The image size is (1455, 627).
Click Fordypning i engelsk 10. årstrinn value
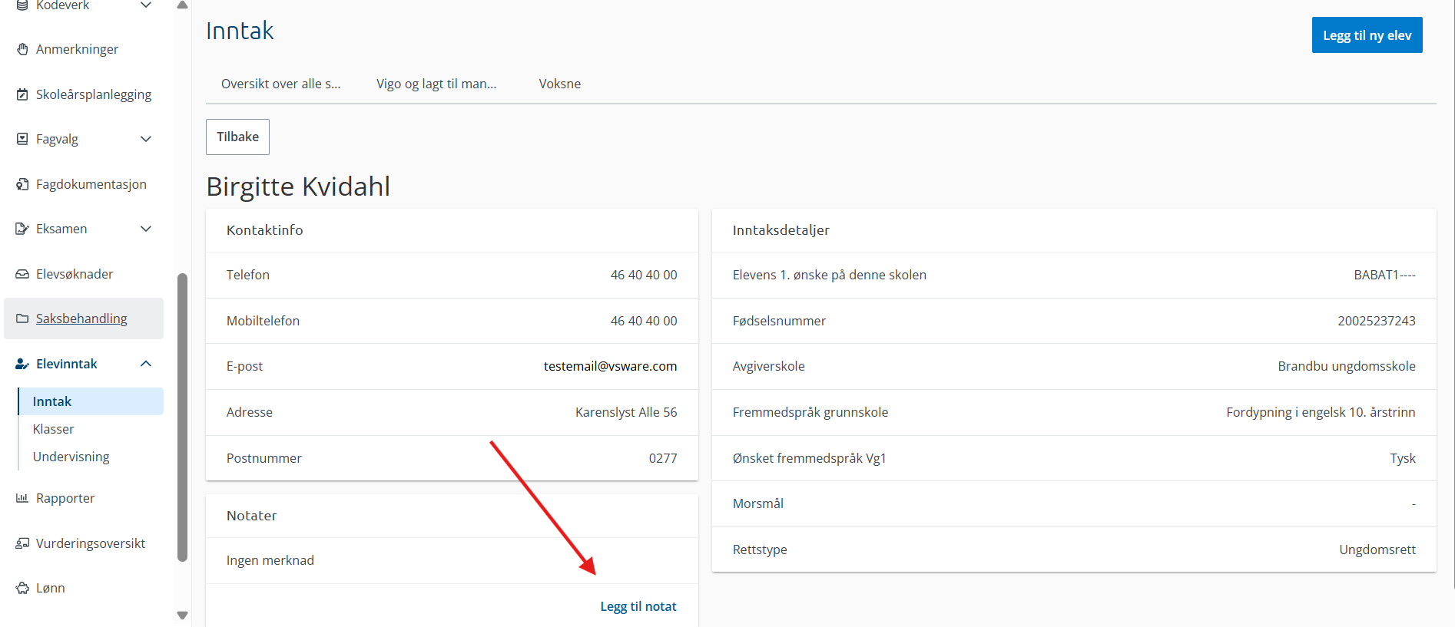click(1321, 412)
